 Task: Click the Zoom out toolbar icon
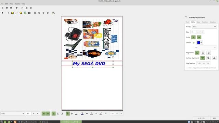pyautogui.click(x=39, y=13)
